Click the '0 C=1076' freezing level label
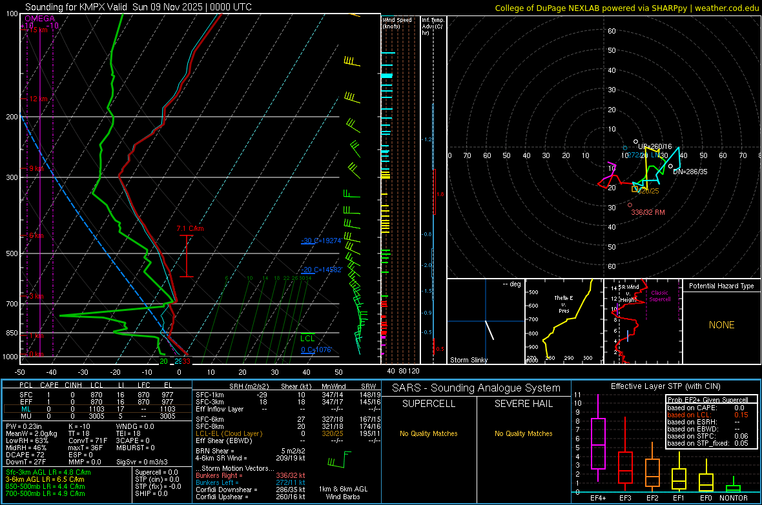This screenshot has height=505, width=762. coord(316,350)
